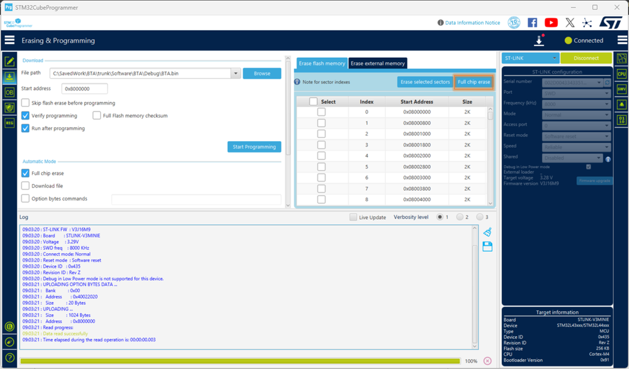The image size is (629, 369).
Task: Open the log/beta round icon above help
Action: point(9,342)
